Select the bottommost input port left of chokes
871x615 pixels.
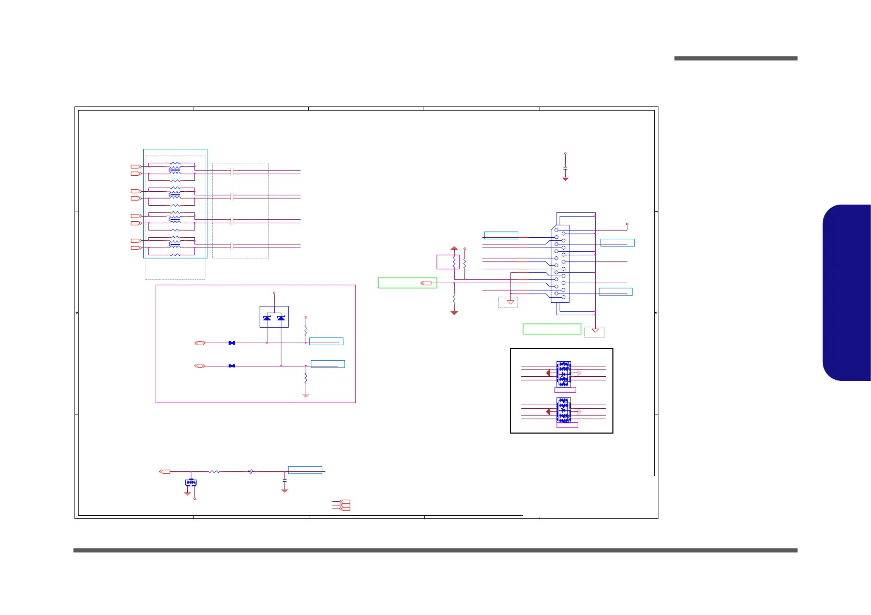click(x=136, y=248)
